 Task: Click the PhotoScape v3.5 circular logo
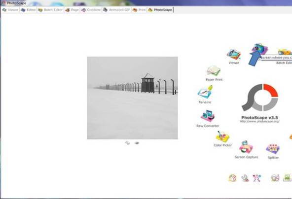pyautogui.click(x=260, y=97)
